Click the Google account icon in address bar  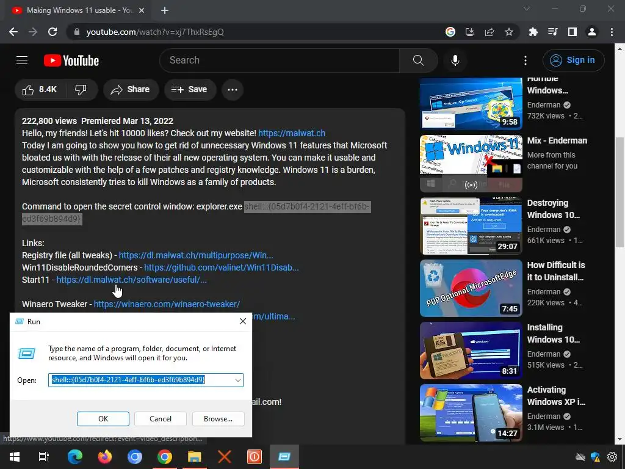[x=450, y=32]
